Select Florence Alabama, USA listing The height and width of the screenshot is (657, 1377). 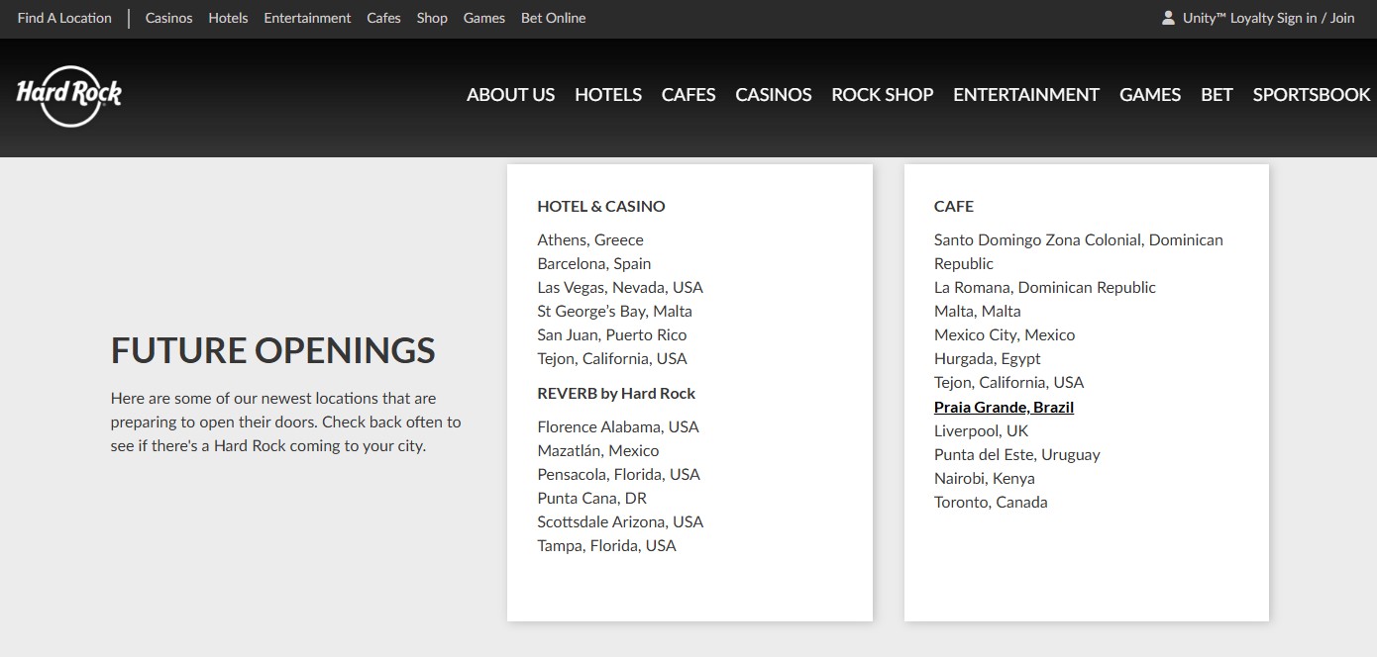[618, 426]
